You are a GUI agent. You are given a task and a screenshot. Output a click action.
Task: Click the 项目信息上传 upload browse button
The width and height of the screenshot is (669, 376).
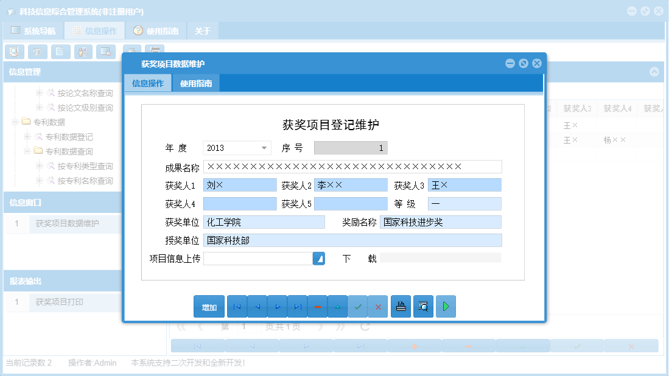click(320, 258)
